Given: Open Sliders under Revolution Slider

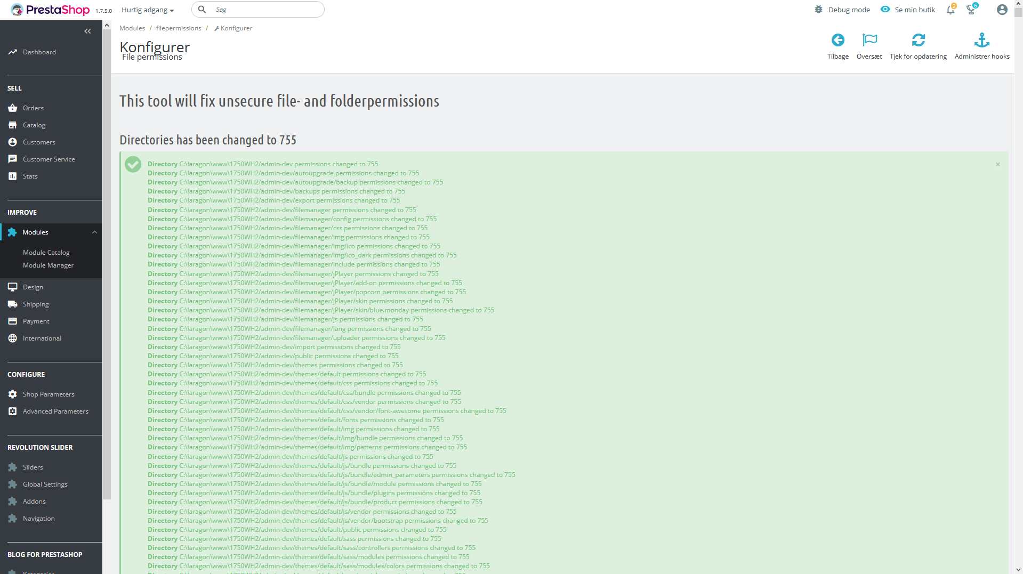Looking at the screenshot, I should point(33,467).
